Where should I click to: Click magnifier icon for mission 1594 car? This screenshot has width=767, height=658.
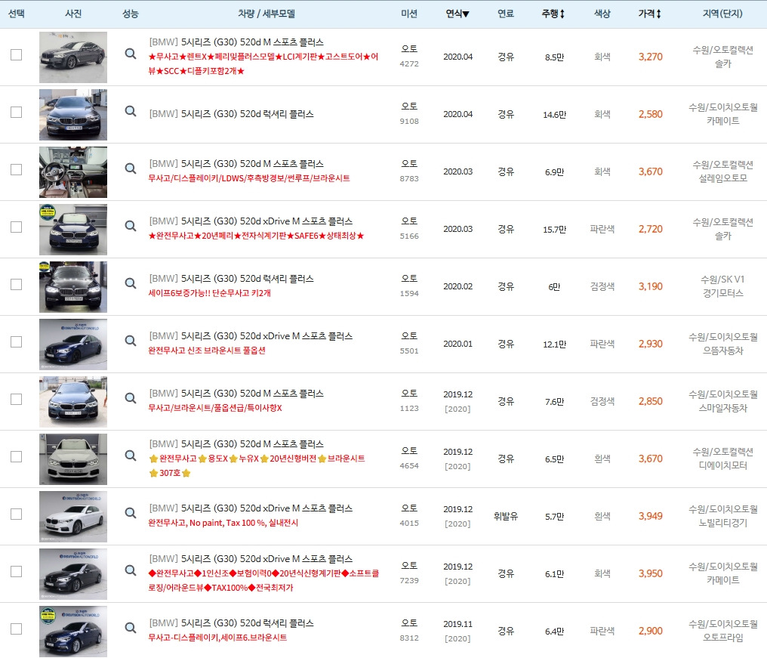click(130, 283)
